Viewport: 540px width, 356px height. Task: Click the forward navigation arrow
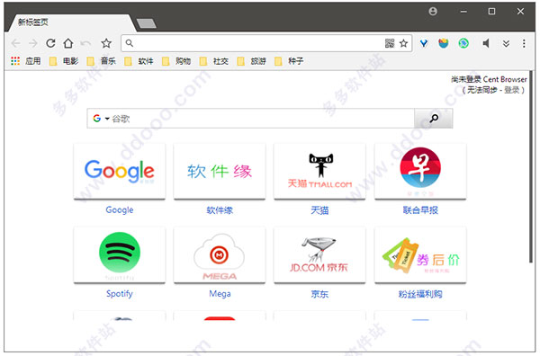pyautogui.click(x=33, y=43)
